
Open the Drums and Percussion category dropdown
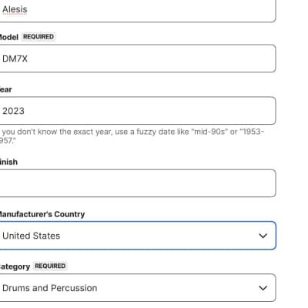[x=137, y=288]
